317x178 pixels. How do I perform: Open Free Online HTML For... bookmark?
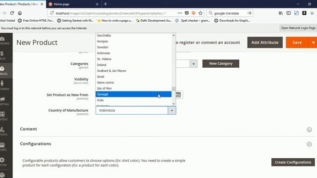tap(36, 20)
